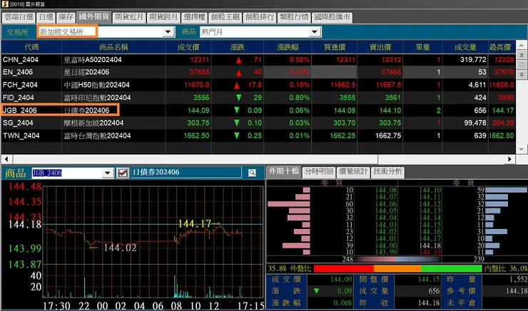Screen dimensions: 528x311
Task: Select the SG_2404 row code
Action: click(18, 123)
